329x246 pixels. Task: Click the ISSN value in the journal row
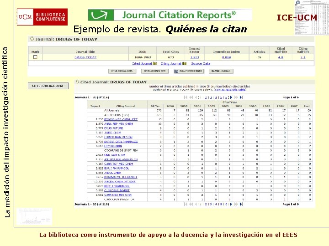tap(143, 57)
